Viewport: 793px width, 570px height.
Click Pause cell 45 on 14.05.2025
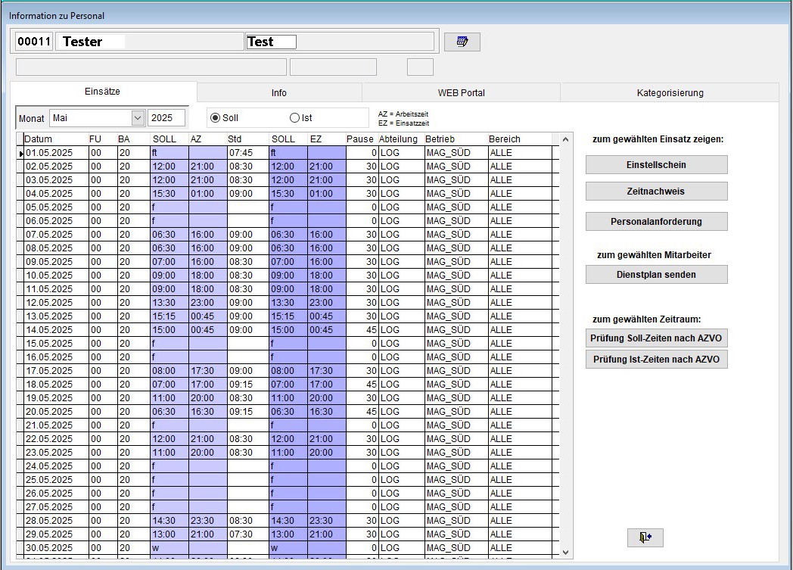pyautogui.click(x=361, y=330)
